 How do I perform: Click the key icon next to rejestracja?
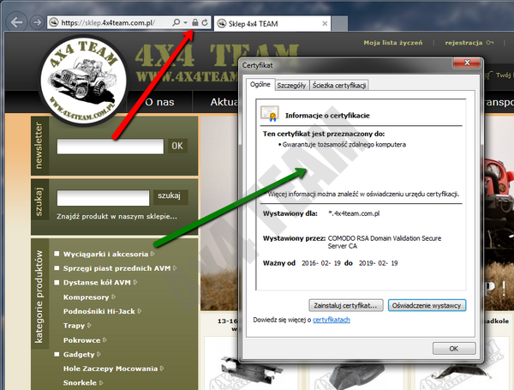click(x=490, y=43)
